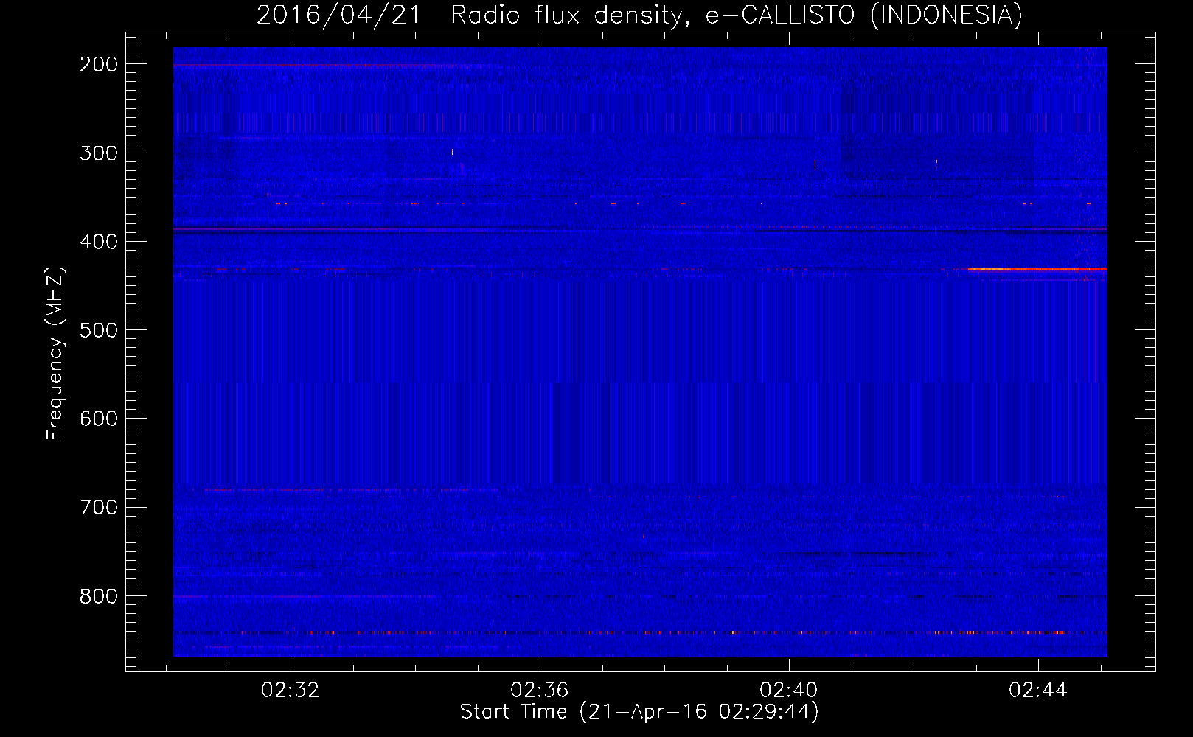Click the 02:36 time tick label

(540, 690)
